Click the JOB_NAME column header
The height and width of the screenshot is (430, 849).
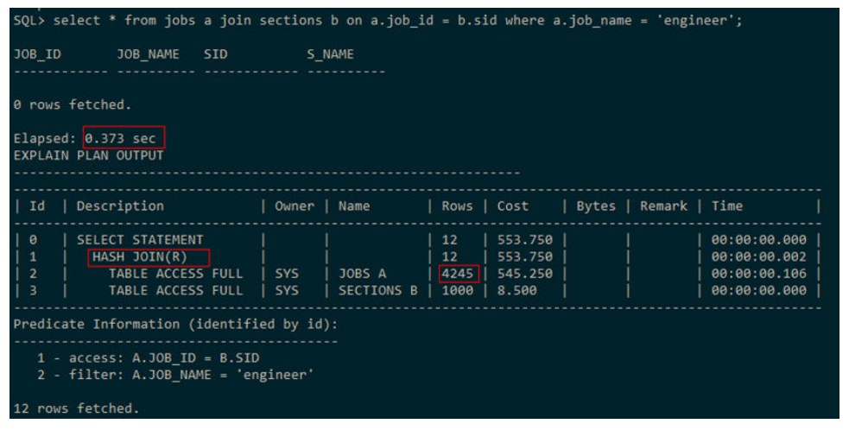(148, 54)
